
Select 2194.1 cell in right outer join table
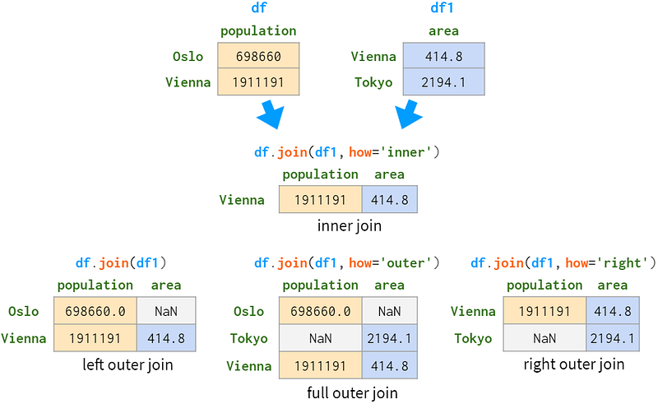click(x=613, y=338)
